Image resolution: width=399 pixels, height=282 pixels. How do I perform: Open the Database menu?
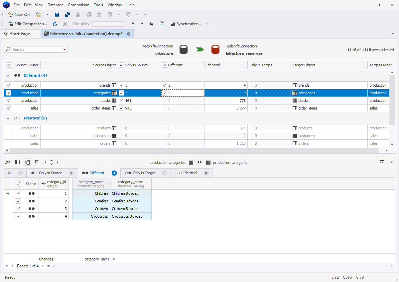(x=56, y=5)
